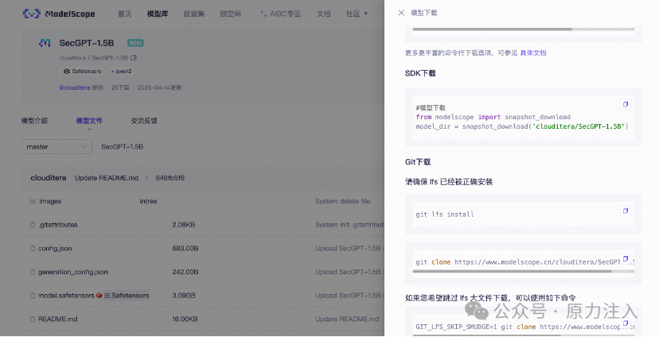Click the config.json file icon
Screen dimensions: 659x337
[x=33, y=249]
